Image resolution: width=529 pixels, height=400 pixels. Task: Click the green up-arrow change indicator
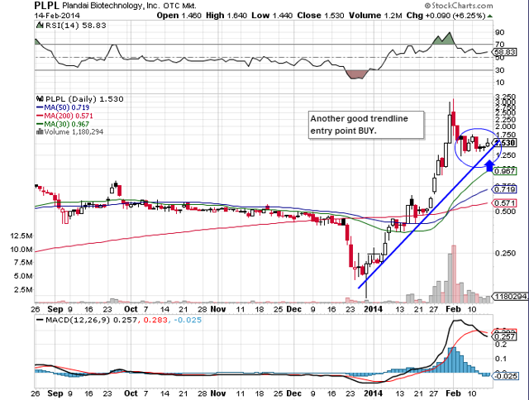489,16
